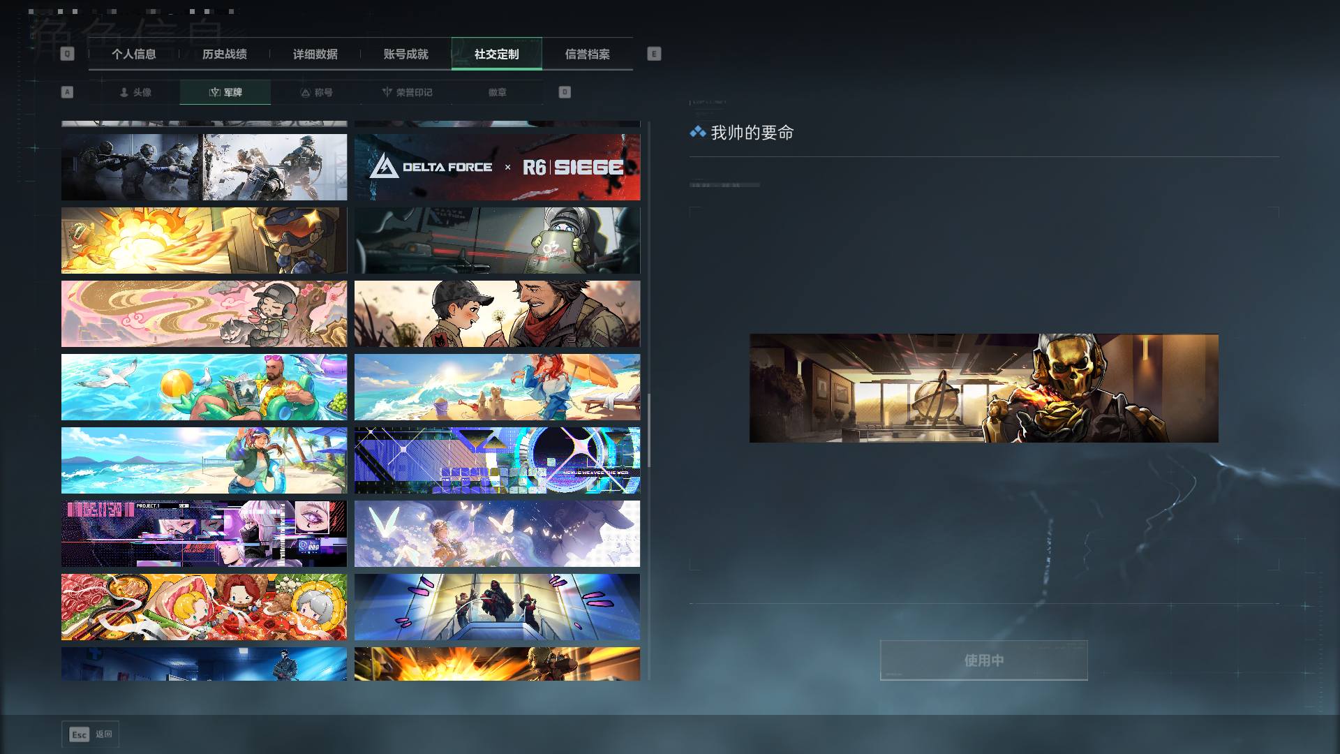Screen dimensions: 1340x754
Task: Choose the glowing butterflies banner
Action: (497, 534)
